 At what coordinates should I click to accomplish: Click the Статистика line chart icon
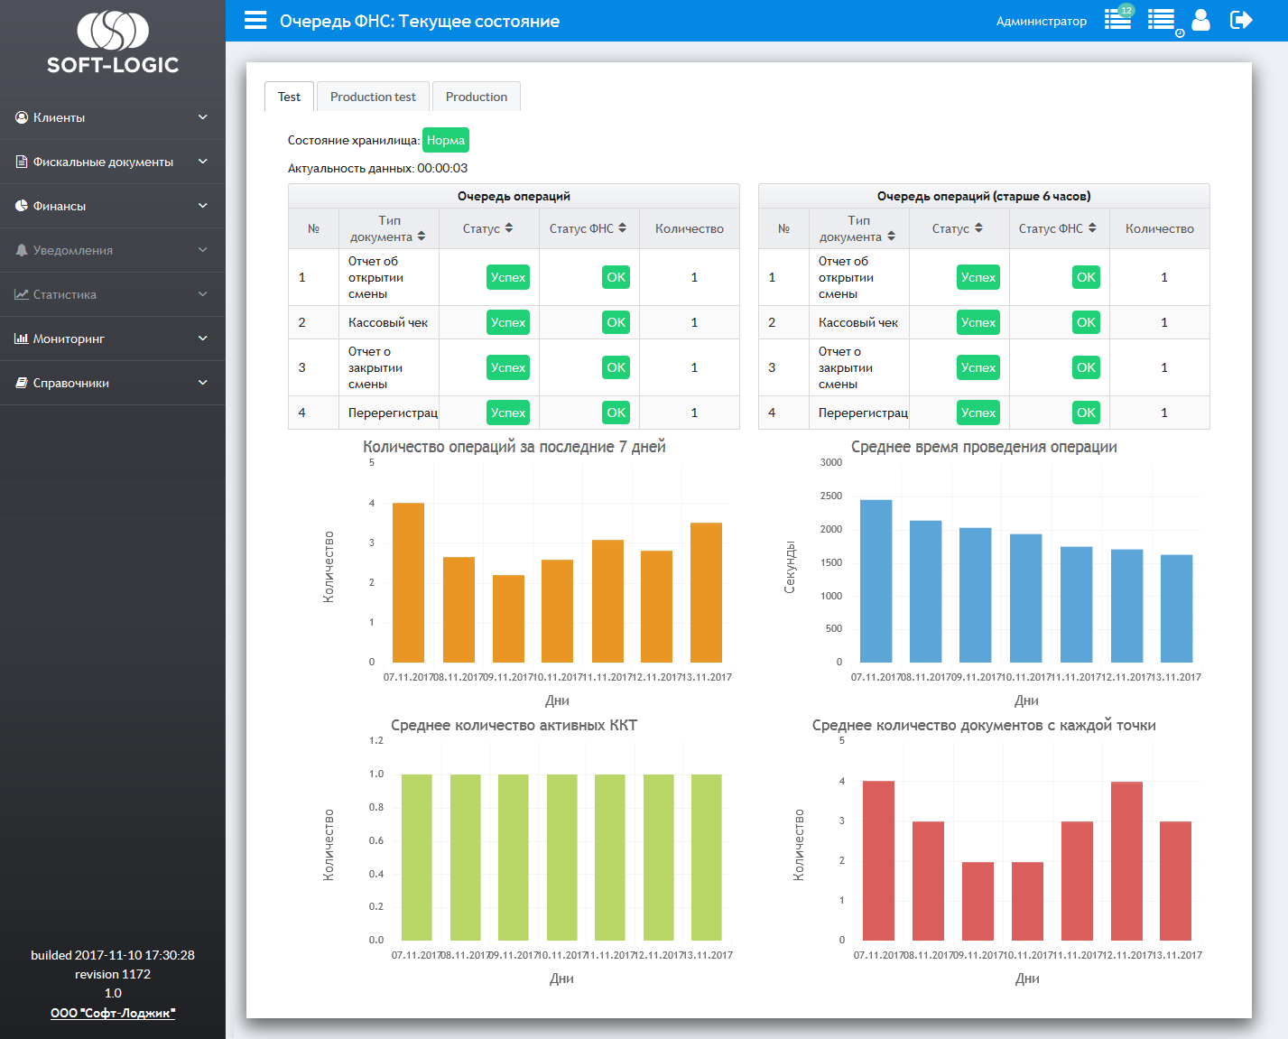click(x=22, y=294)
